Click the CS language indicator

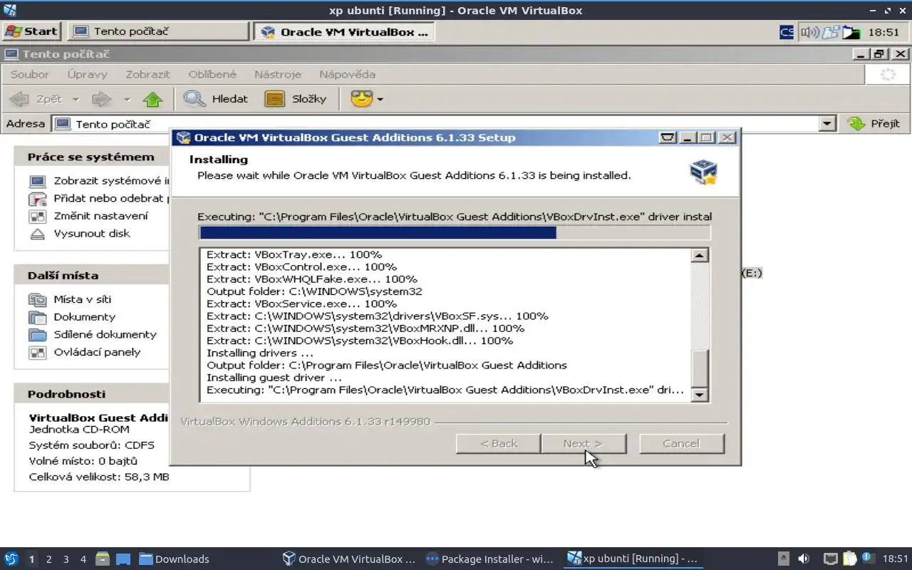click(x=787, y=32)
